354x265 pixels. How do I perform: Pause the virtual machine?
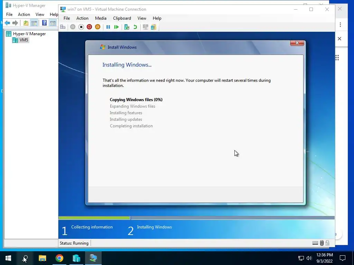(x=108, y=27)
